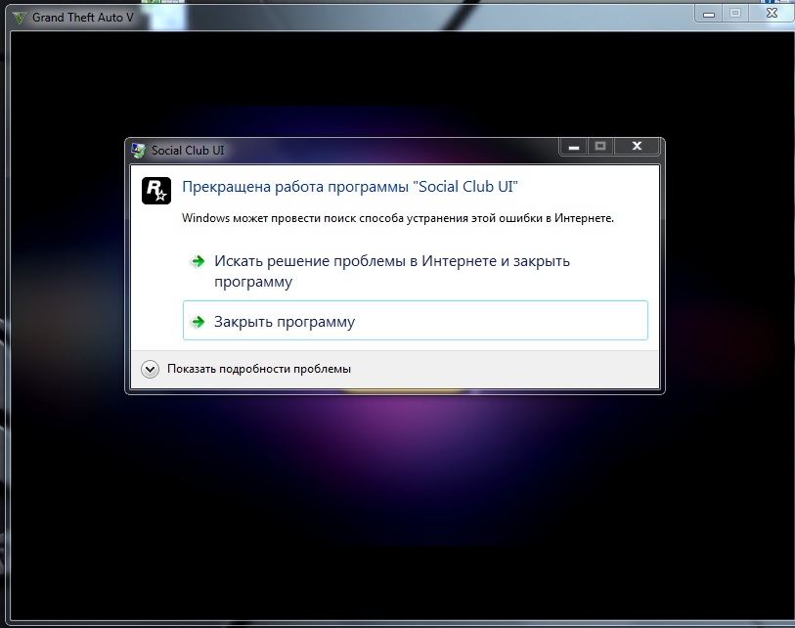Click the Social Club UI title bar icon

[140, 151]
